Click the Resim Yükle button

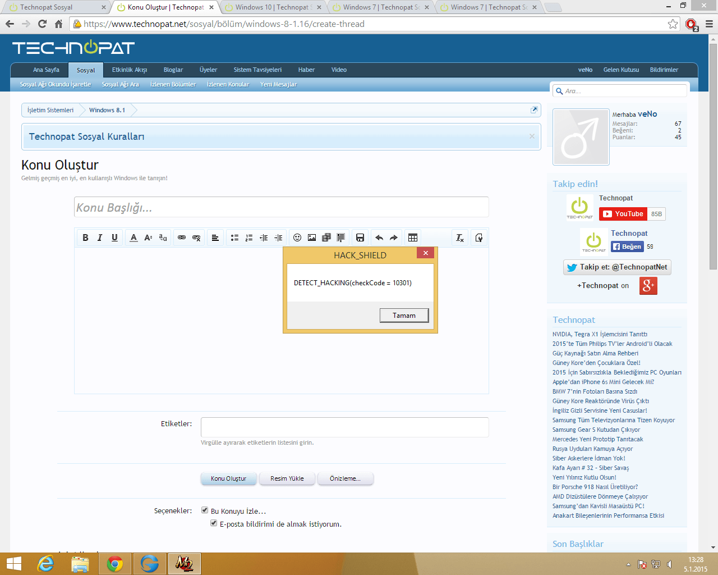287,478
